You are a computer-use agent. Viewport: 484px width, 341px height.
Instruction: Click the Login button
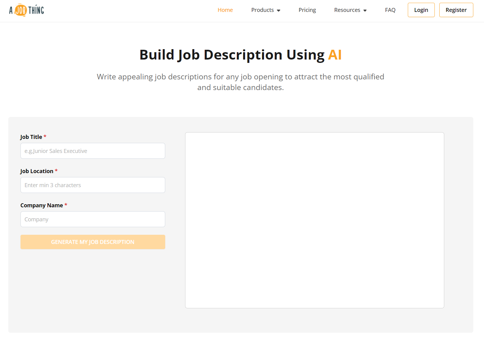[x=421, y=10]
